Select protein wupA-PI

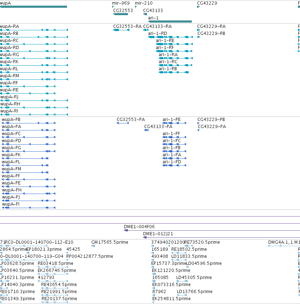[29, 208]
